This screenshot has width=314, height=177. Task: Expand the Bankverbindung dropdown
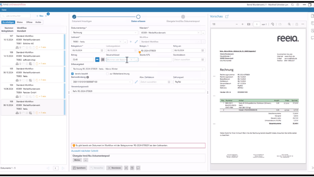pos(130,82)
